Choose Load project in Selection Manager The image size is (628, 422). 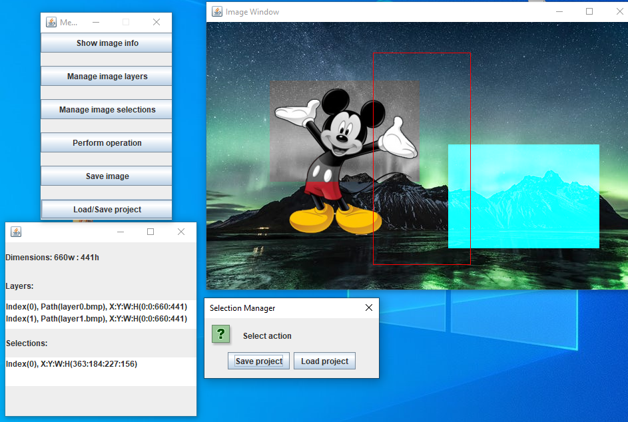[324, 361]
